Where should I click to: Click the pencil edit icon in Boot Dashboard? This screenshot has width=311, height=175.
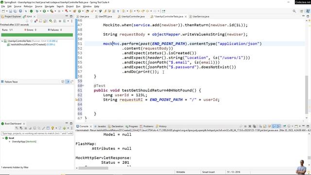tap(43, 128)
